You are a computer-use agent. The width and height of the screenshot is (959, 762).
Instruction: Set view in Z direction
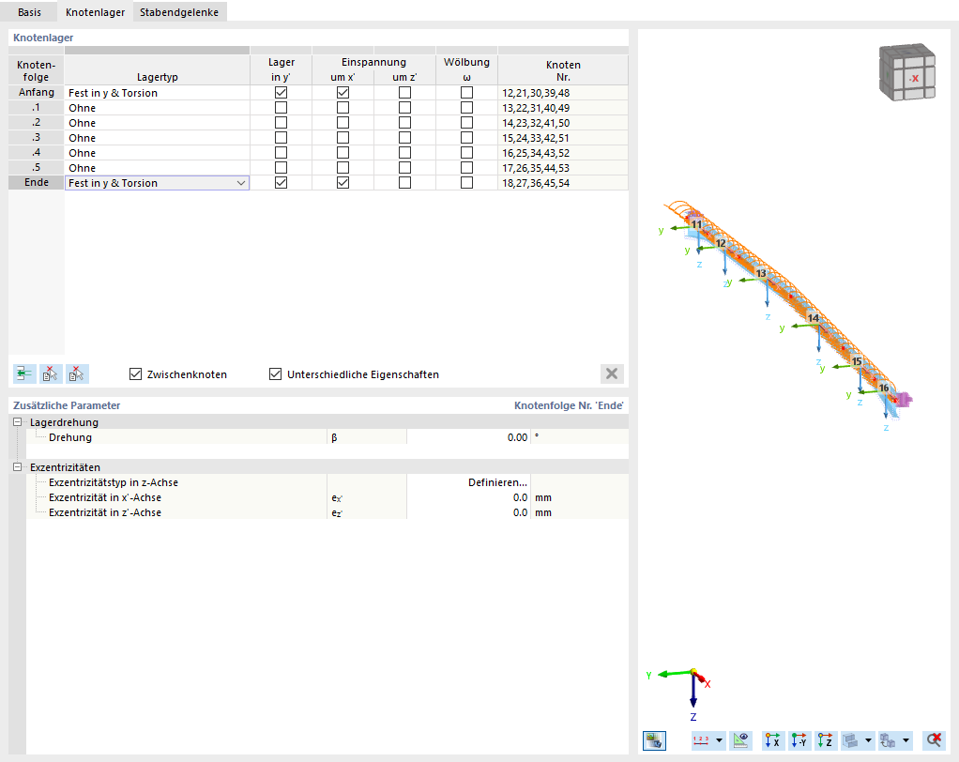[826, 740]
